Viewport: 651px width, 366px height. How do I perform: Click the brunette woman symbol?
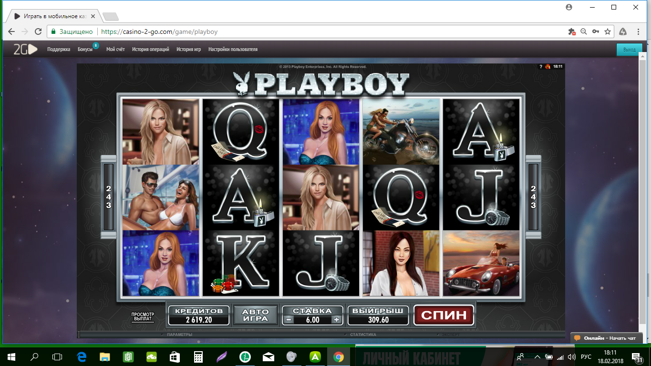pos(401,263)
